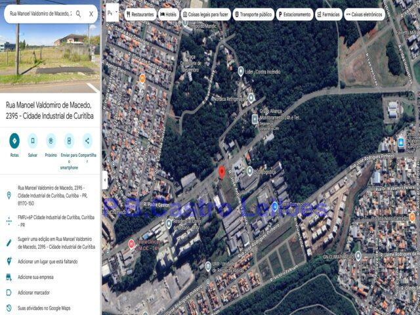This screenshot has width=420, height=315.
Task: Click the red location pin on map
Action: (x=222, y=172)
